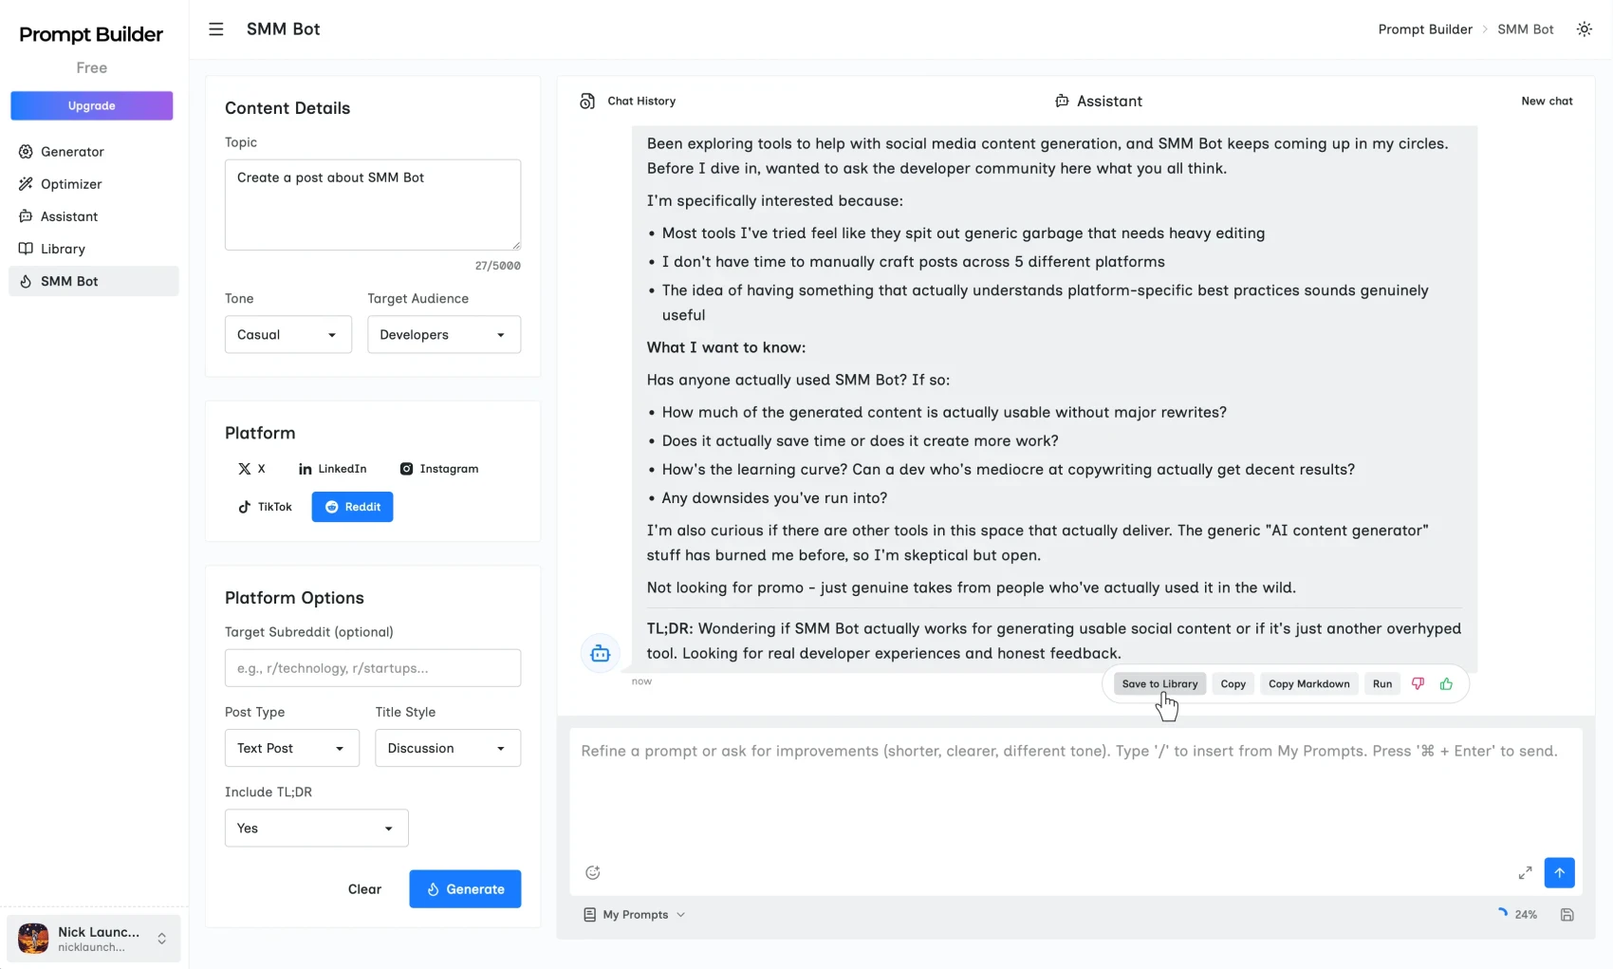Expand the prompt input with the expand icon
Image resolution: width=1613 pixels, height=969 pixels.
tap(1525, 872)
